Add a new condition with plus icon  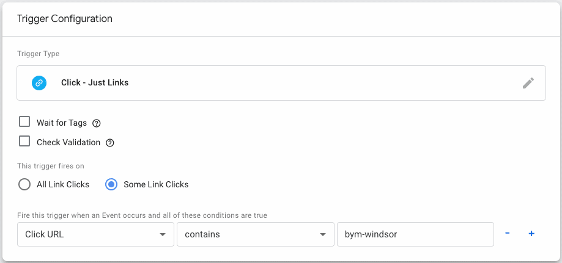pos(531,234)
